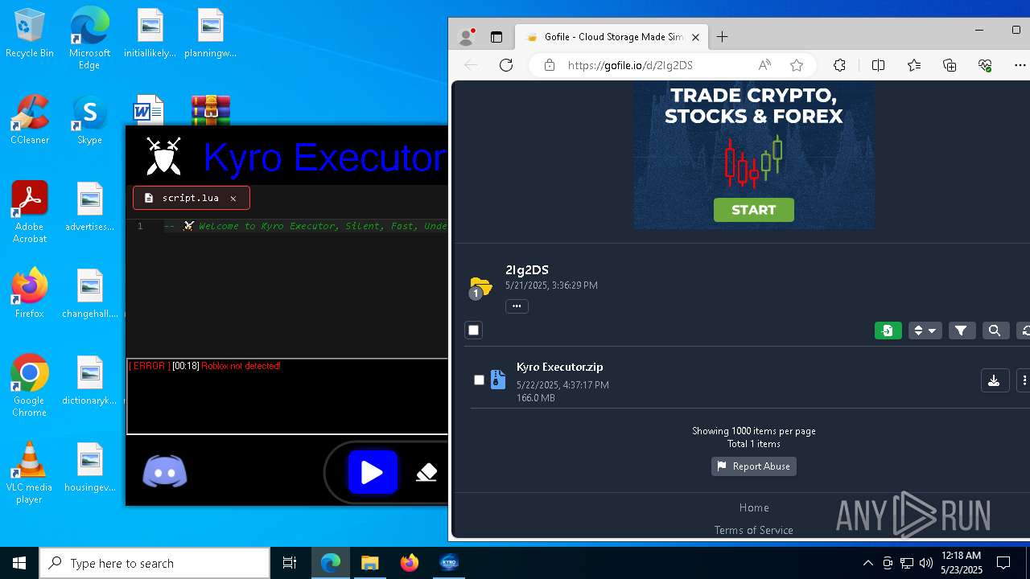Tick the select-all files checkbox
Screen dimensions: 1030x579
tap(474, 331)
